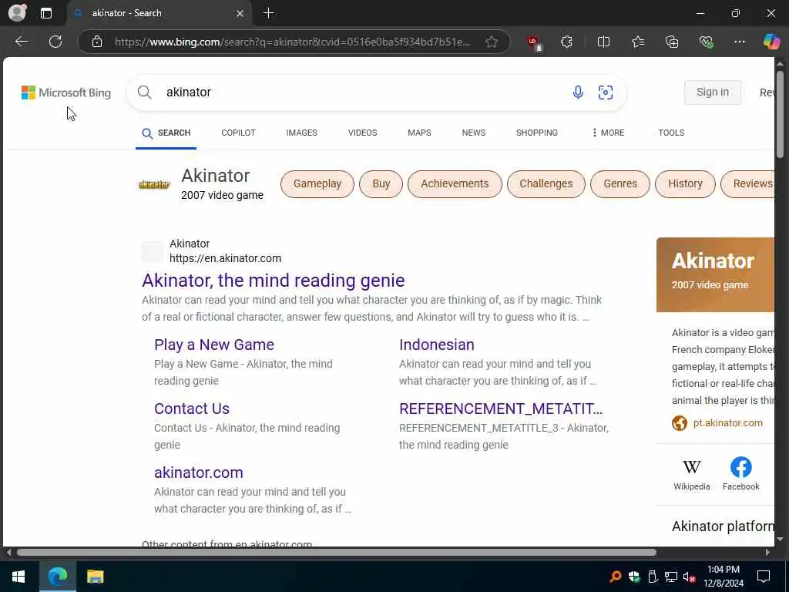
Task: Switch to the NEWS tab
Action: tap(474, 133)
